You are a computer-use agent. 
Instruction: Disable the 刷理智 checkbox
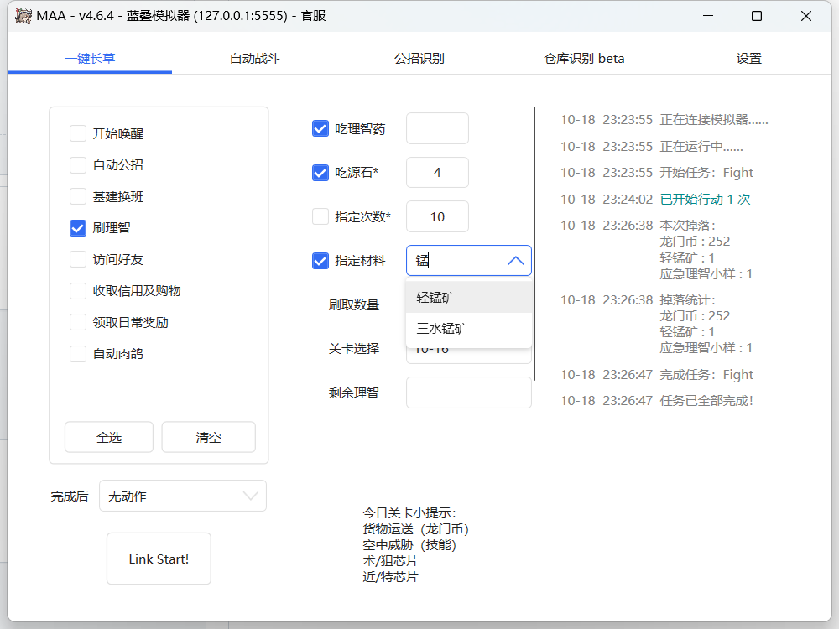pyautogui.click(x=79, y=228)
